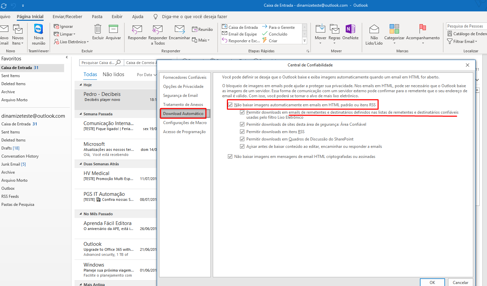The height and width of the screenshot is (286, 487).
Task: Open the Ajuda ribbon tab
Action: click(138, 16)
